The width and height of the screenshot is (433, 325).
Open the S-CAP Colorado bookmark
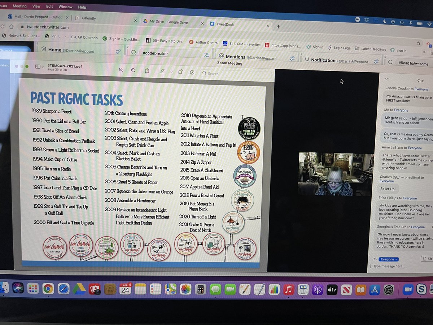(x=81, y=38)
